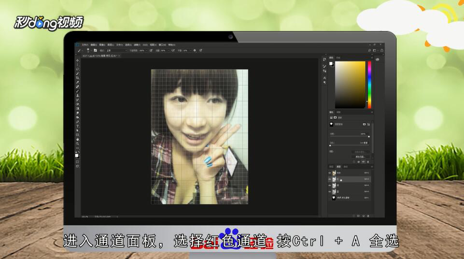Image resolution: width=464 pixels, height=259 pixels.
Task: Open the Help menu
Action: [x=171, y=44]
